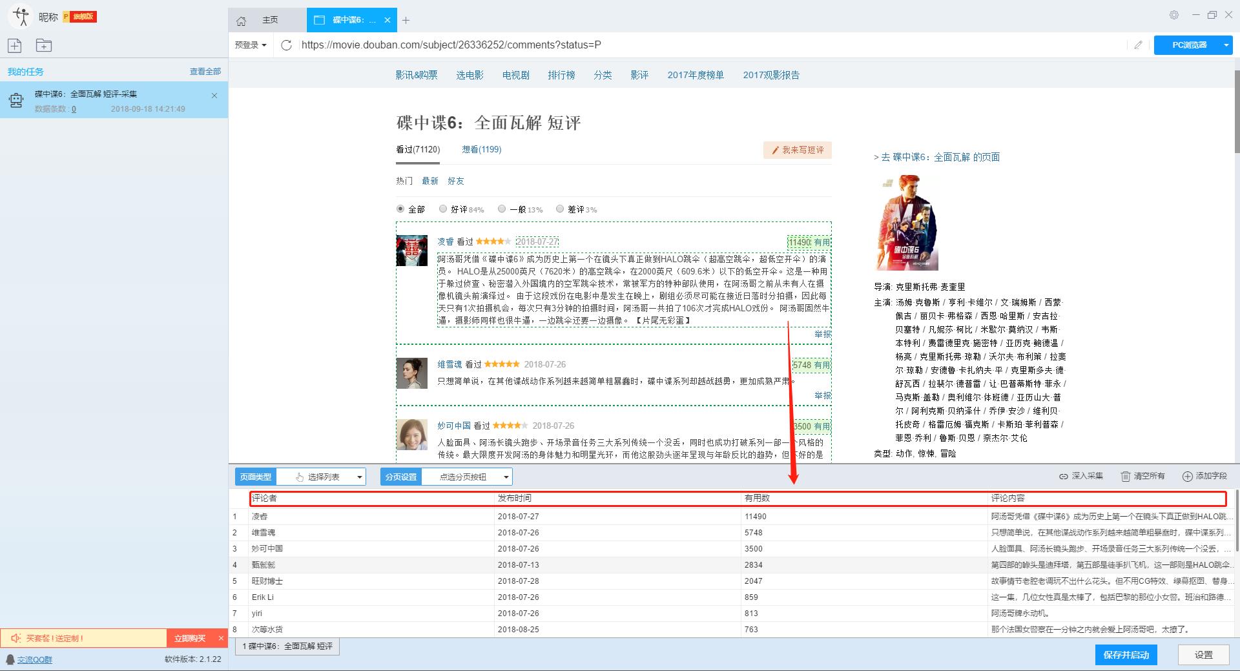Image resolution: width=1240 pixels, height=671 pixels.
Task: Click 凌睿's avatar thumbnail
Action: pyautogui.click(x=411, y=251)
